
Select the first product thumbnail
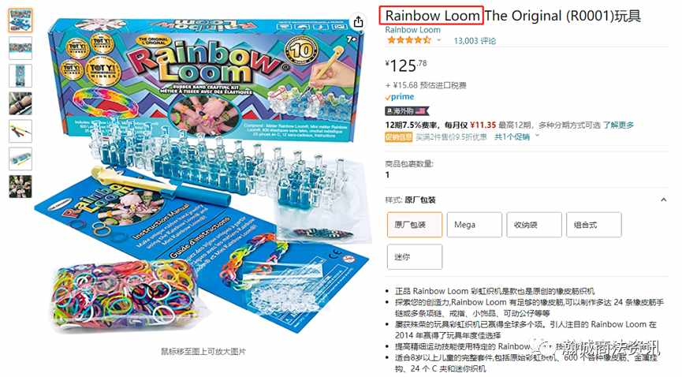coord(20,21)
